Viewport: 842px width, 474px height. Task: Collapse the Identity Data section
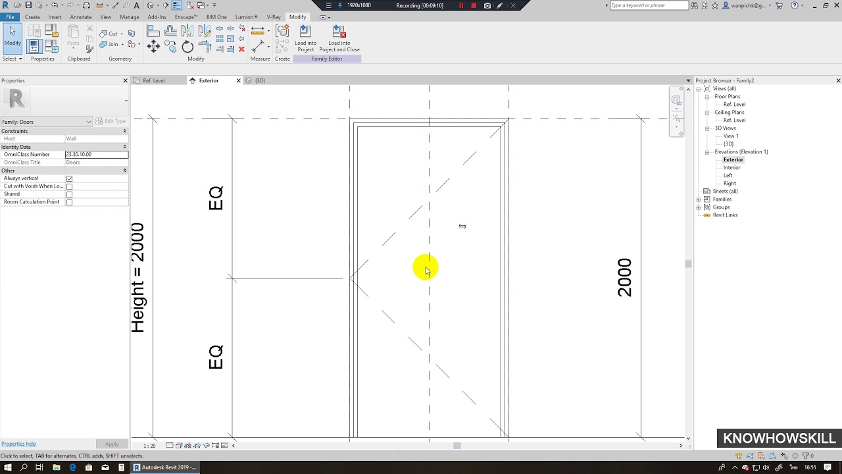point(124,147)
